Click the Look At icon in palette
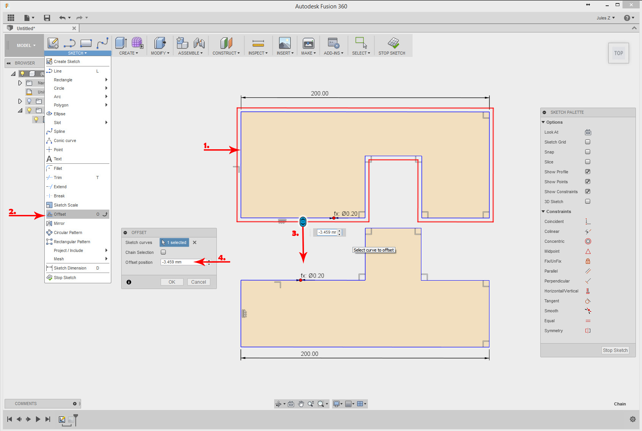Screen dimensions: 642x431 (588, 132)
